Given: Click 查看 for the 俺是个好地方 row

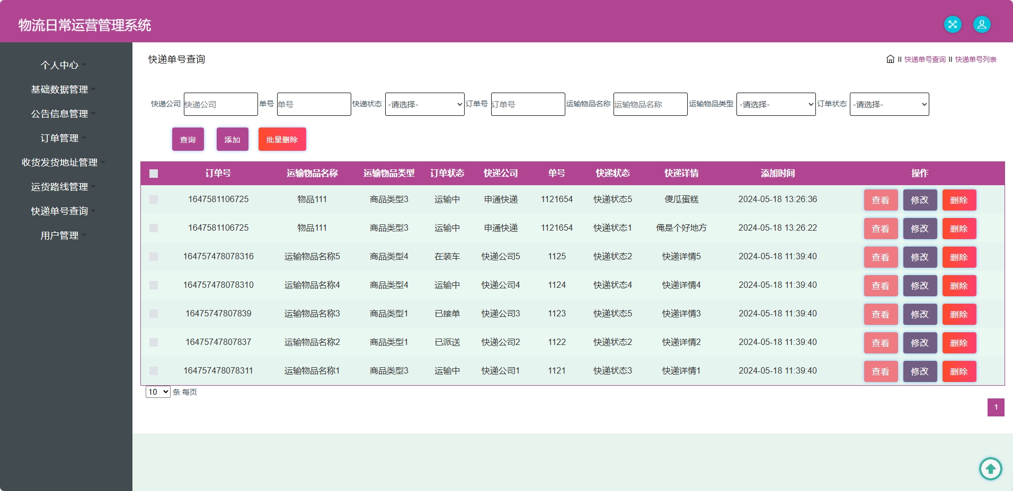Looking at the screenshot, I should tap(881, 229).
